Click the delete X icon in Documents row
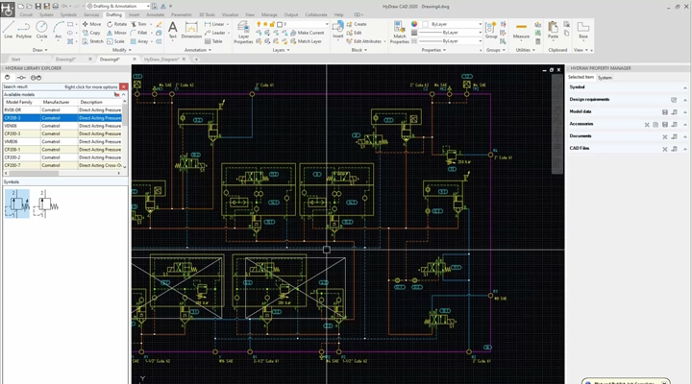The width and height of the screenshot is (692, 384). 665,136
